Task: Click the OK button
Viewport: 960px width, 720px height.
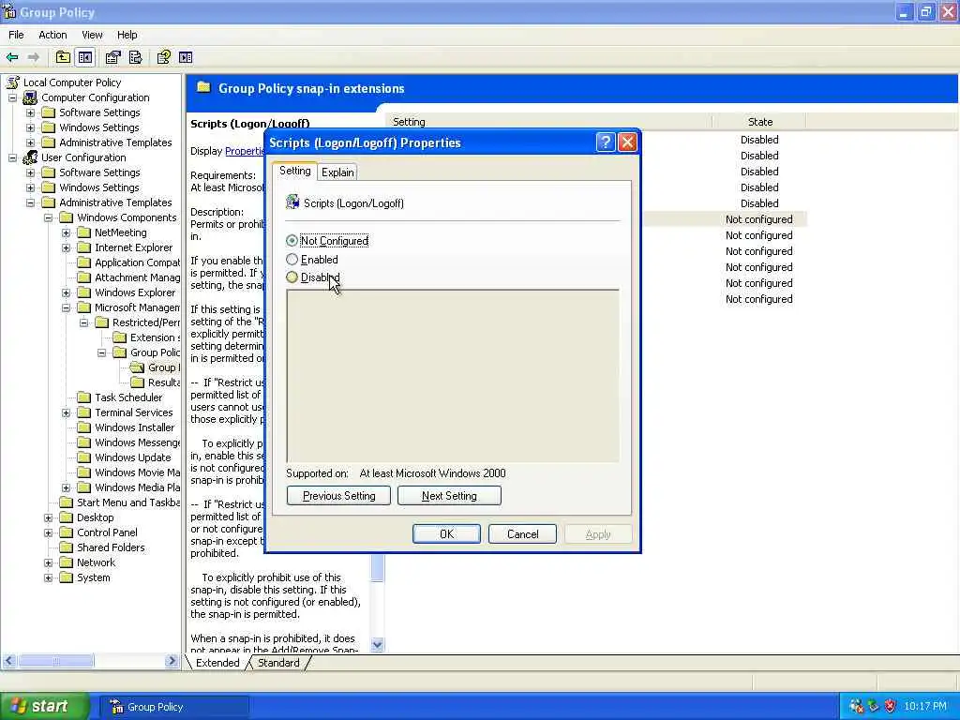Action: (x=446, y=533)
